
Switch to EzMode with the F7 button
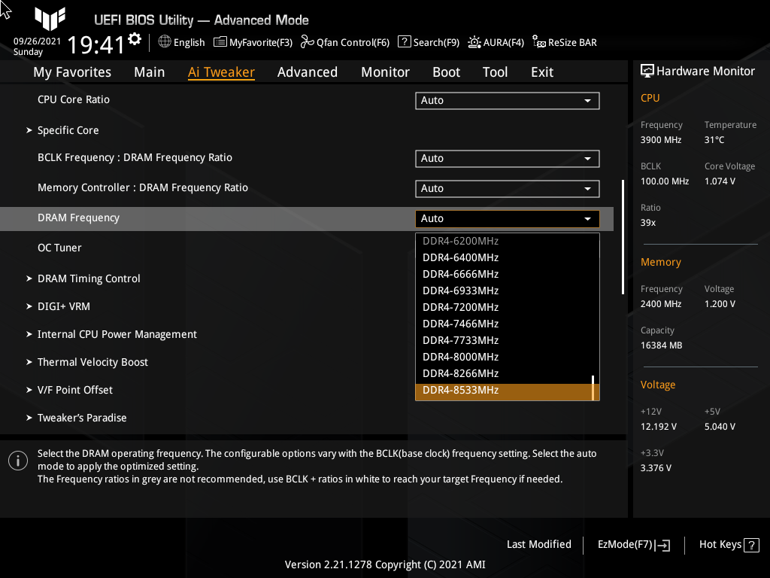point(632,544)
